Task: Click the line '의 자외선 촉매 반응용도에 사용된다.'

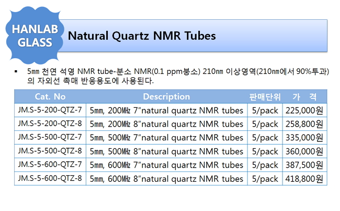Action: [90, 81]
